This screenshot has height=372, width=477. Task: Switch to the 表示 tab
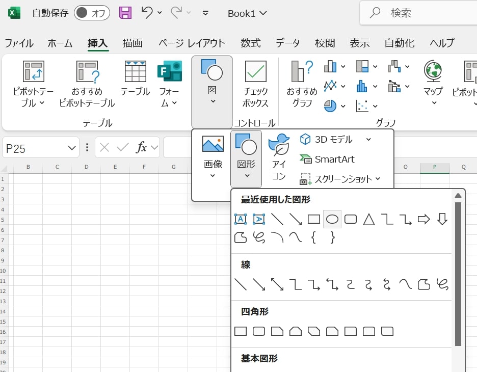pos(360,43)
